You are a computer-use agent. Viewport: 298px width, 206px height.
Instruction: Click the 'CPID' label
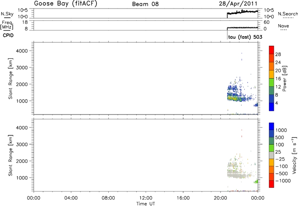[8, 35]
